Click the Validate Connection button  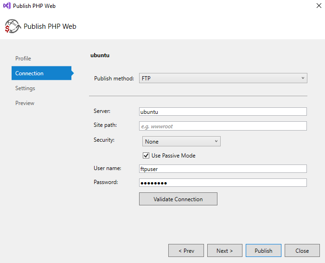(x=178, y=199)
